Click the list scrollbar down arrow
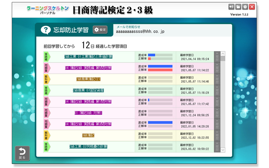This screenshot has height=168, width=269. 223,150
